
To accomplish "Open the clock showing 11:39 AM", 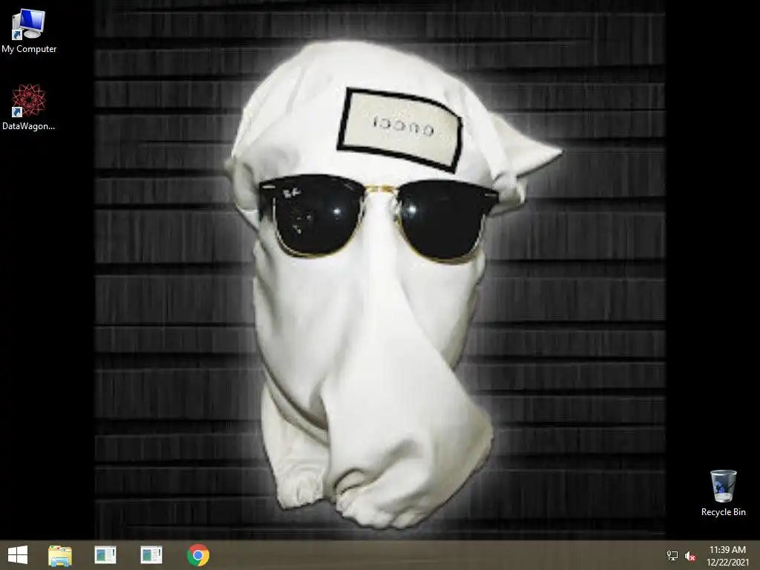I will [727, 550].
